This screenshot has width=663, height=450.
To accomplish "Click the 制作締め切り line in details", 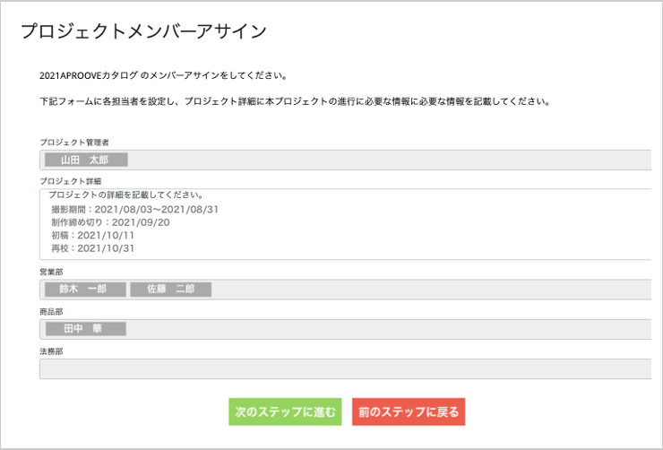I will [x=110, y=222].
